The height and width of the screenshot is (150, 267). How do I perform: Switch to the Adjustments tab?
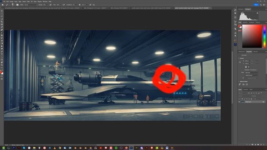tap(242, 52)
